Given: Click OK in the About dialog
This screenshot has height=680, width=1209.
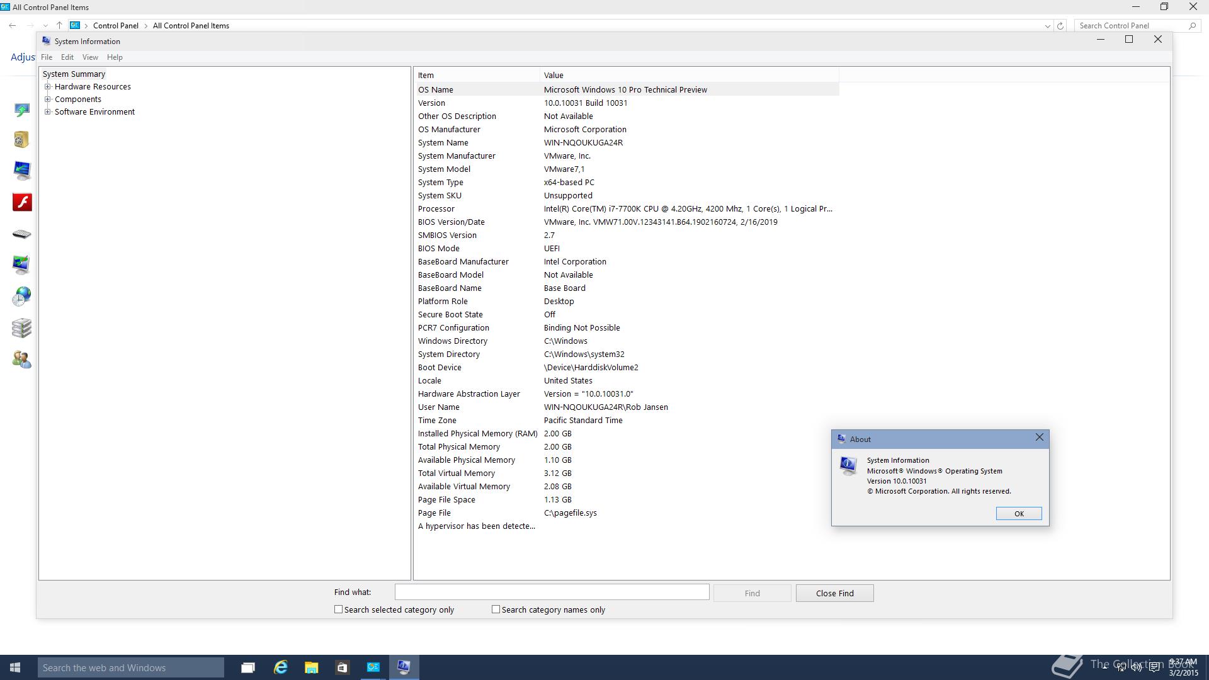Looking at the screenshot, I should (1019, 514).
